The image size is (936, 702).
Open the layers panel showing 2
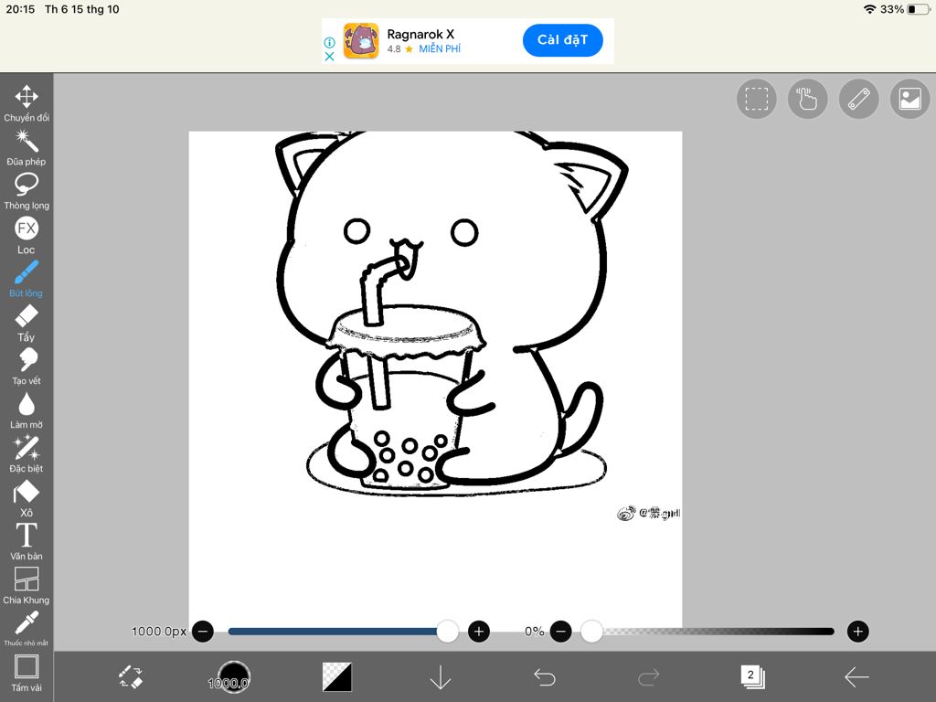(752, 677)
